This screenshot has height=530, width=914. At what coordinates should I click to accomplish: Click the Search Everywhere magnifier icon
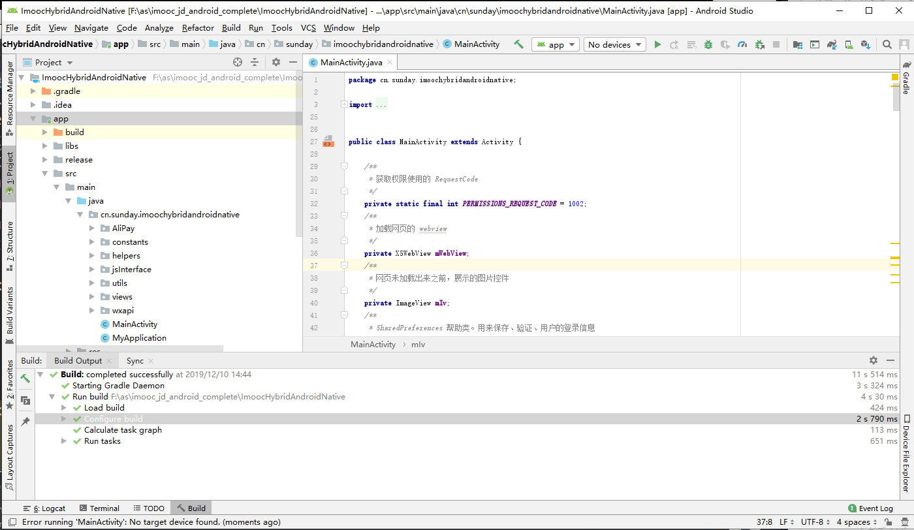[887, 44]
